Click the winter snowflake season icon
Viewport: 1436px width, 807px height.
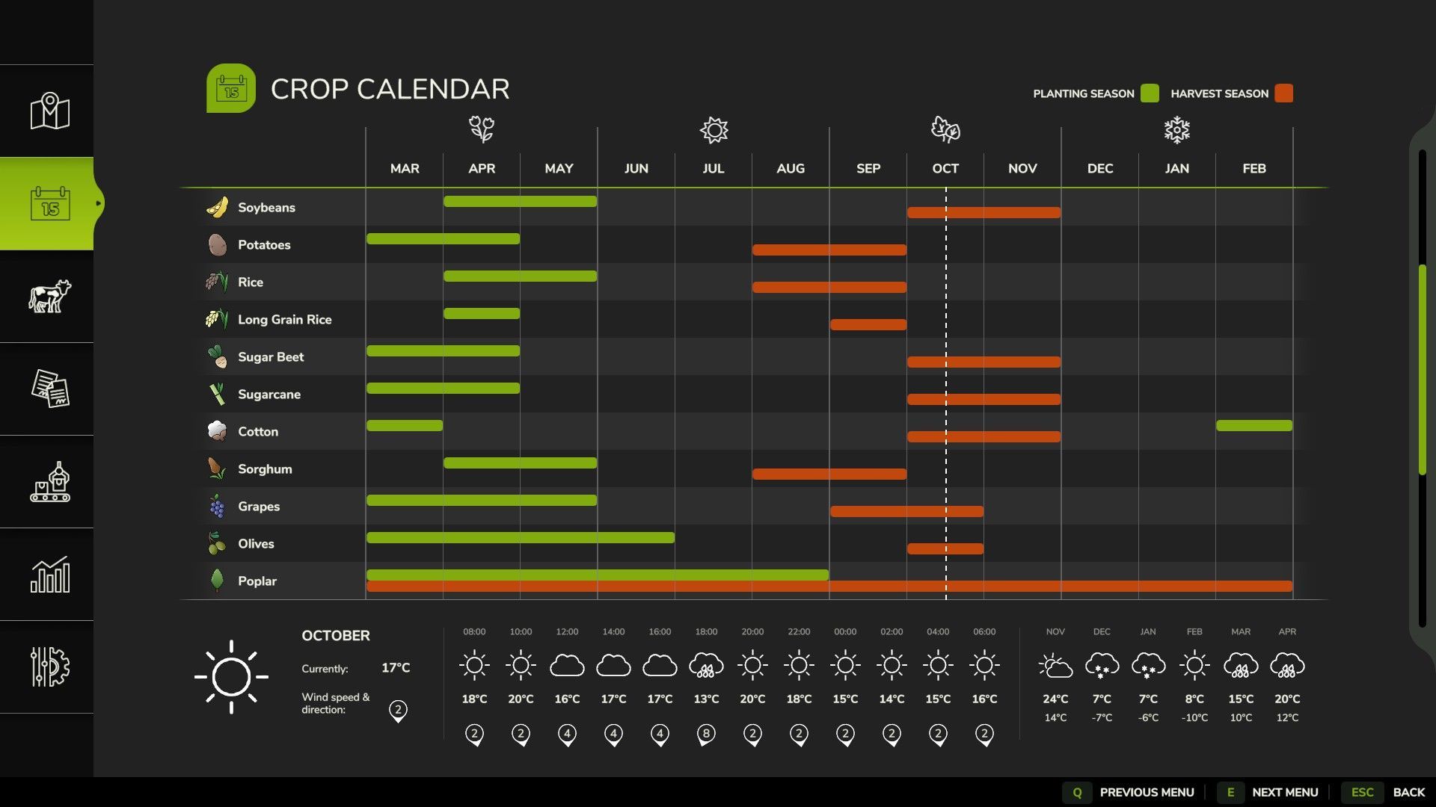1176,129
